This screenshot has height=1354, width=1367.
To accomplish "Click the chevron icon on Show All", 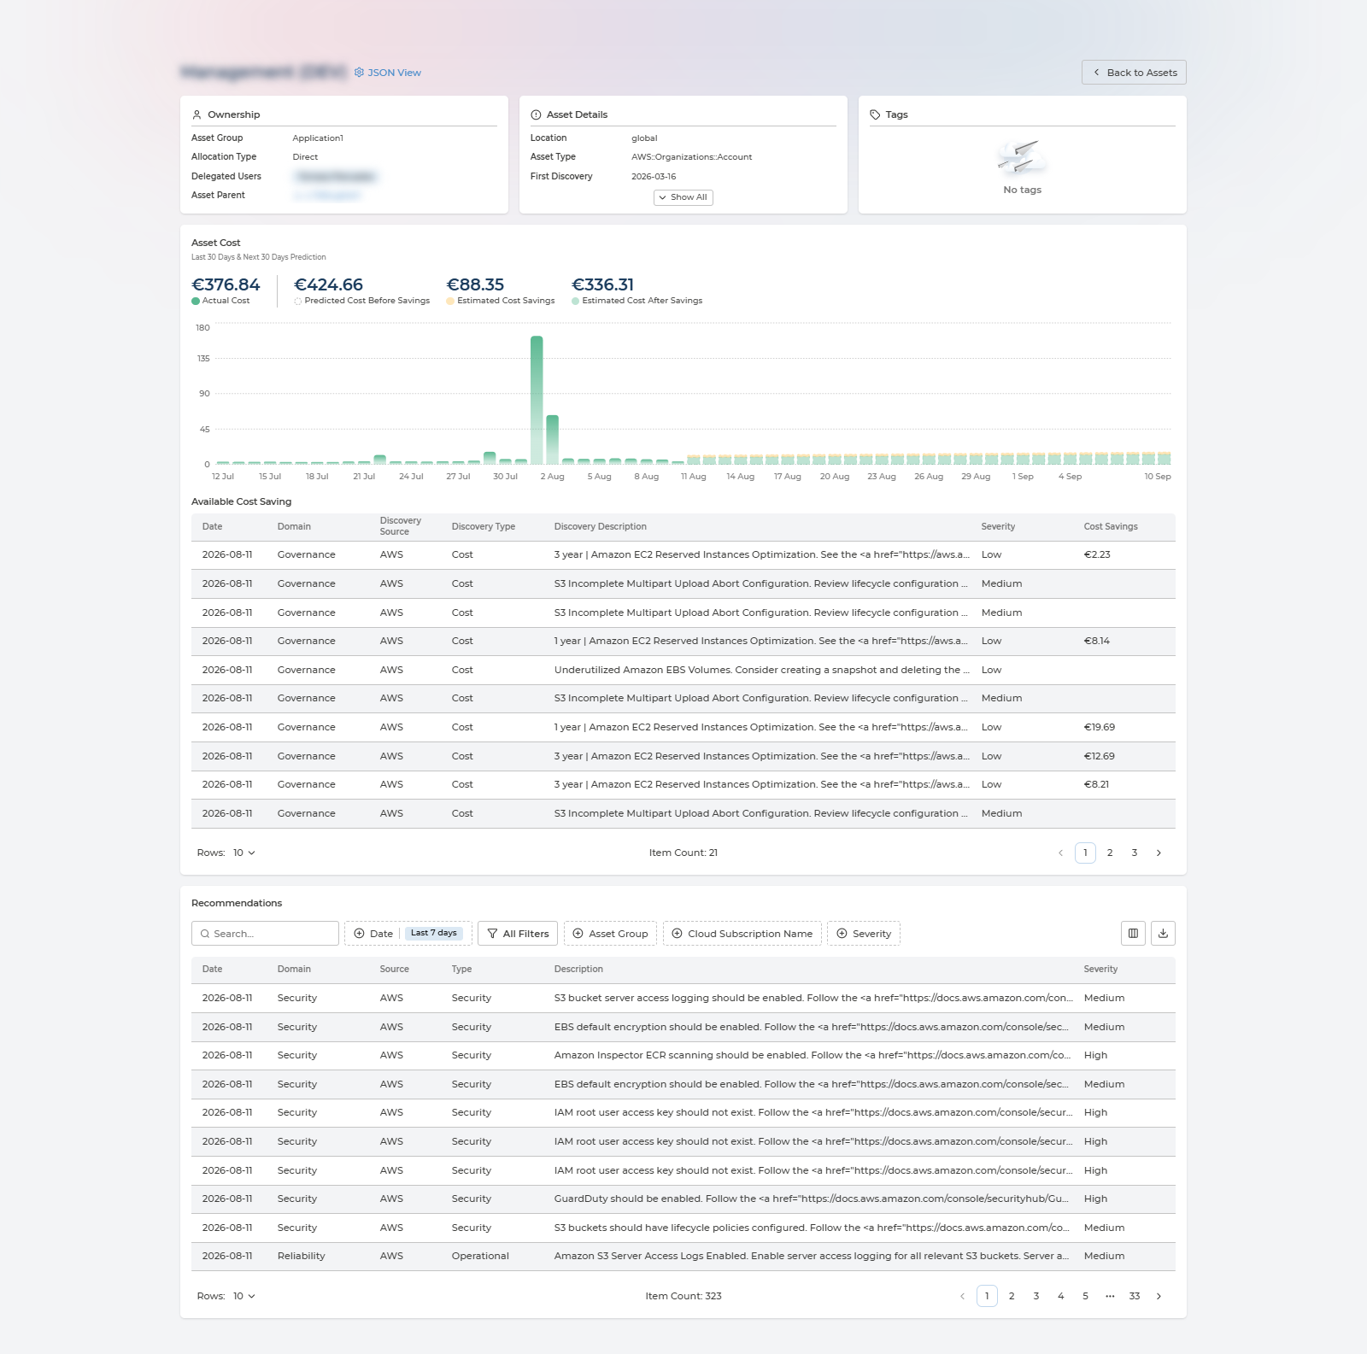I will tap(662, 197).
